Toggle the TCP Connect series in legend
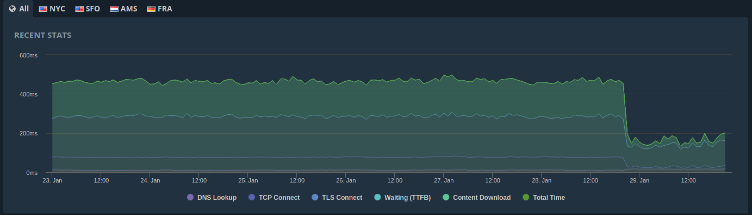Viewport: 752px width, 215px height. point(274,198)
